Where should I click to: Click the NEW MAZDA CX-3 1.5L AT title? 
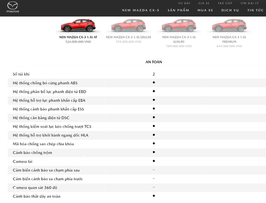tap(78, 37)
